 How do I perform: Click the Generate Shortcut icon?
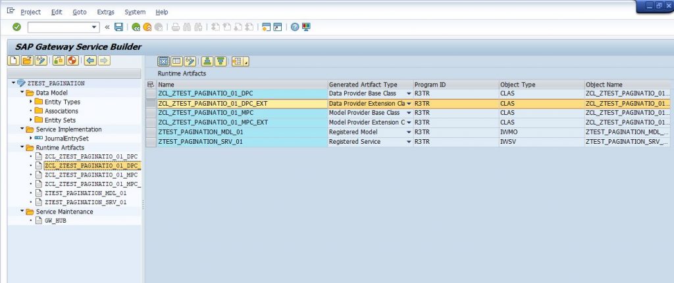(278, 27)
